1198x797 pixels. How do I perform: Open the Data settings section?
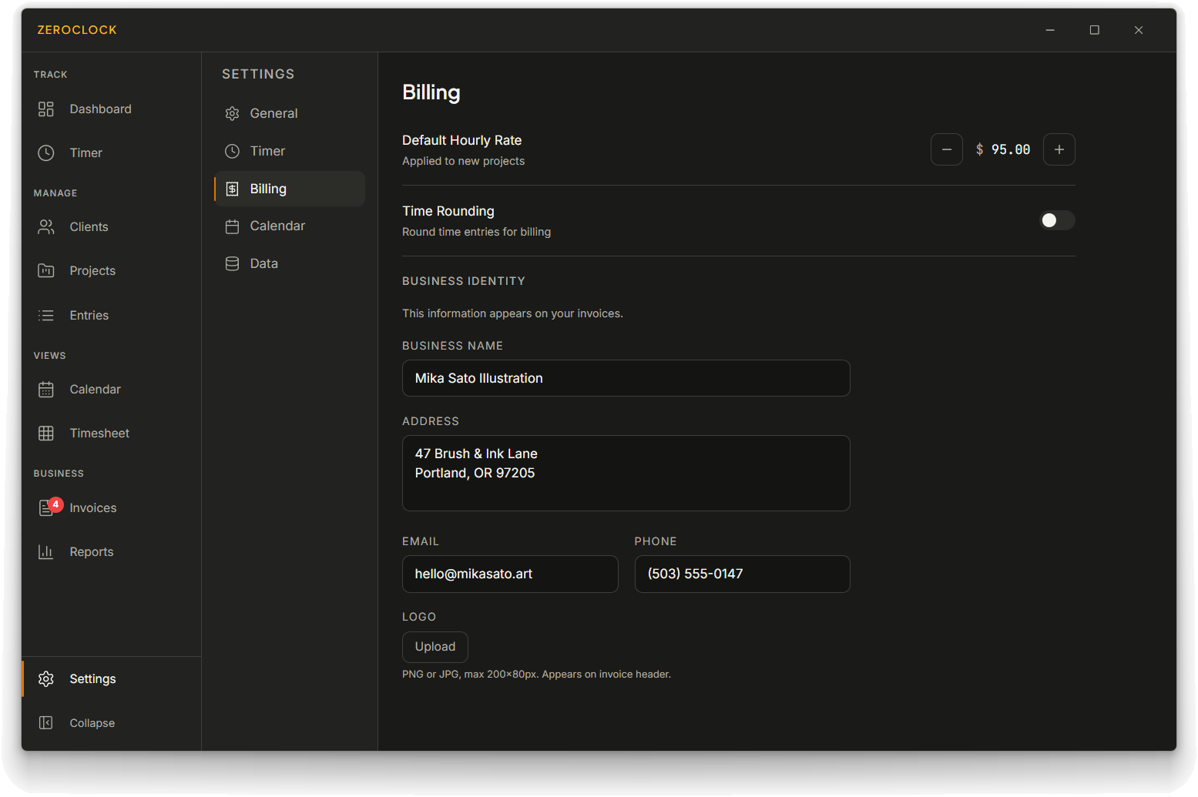coord(263,264)
